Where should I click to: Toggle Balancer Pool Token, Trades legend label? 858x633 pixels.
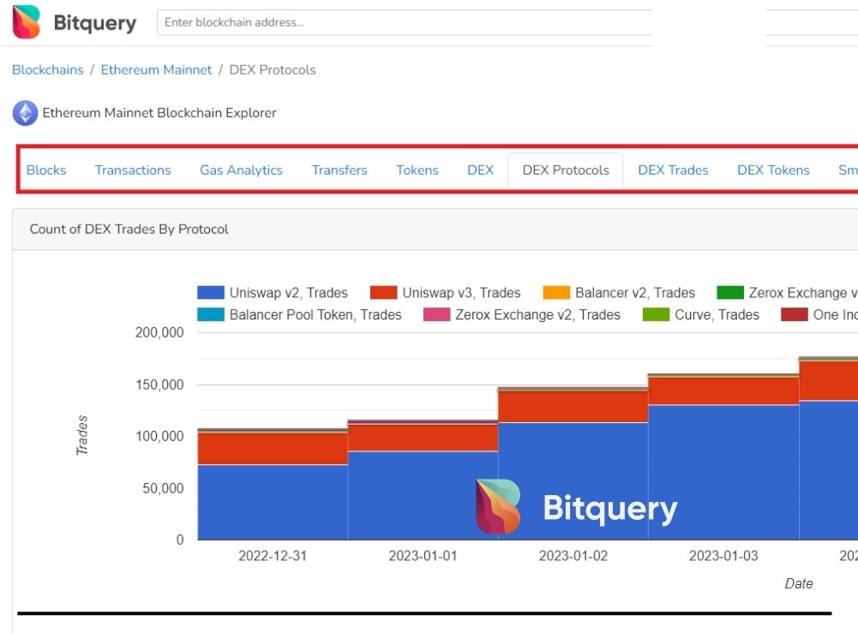coord(315,315)
